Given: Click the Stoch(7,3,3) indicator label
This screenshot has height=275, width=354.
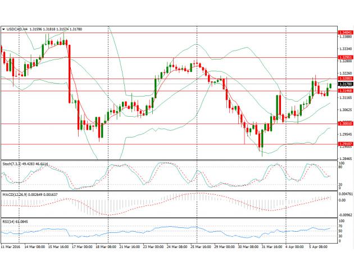Looking at the screenshot, I should point(13,165).
